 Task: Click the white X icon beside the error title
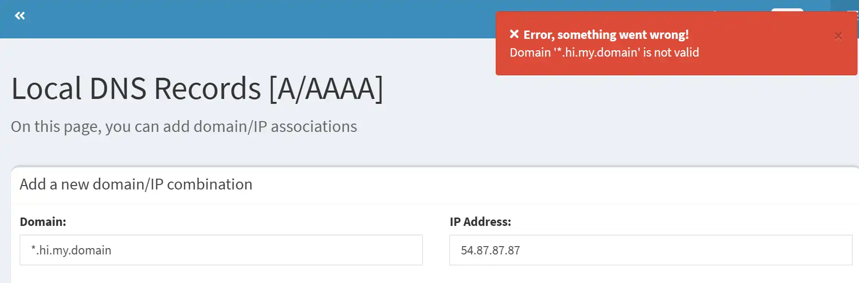click(514, 34)
